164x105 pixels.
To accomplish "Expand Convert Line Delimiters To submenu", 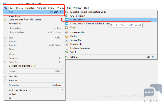I will (x=63, y=66).
